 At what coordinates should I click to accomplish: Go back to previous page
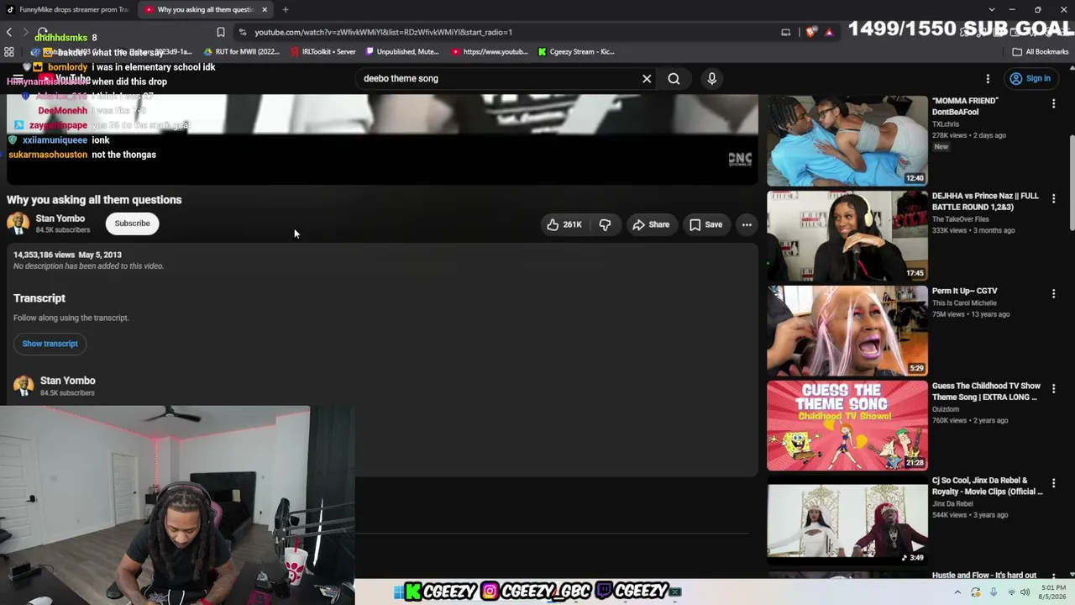tap(9, 32)
